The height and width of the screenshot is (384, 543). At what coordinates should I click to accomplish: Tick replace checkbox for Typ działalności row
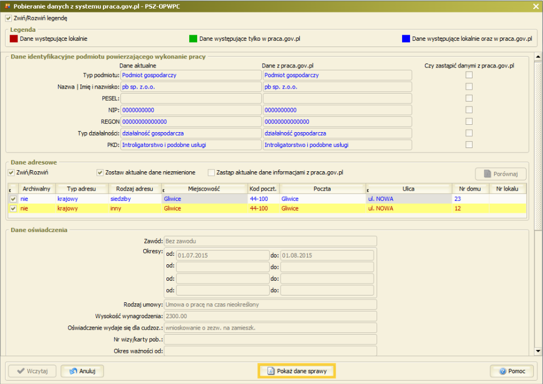pyautogui.click(x=469, y=133)
